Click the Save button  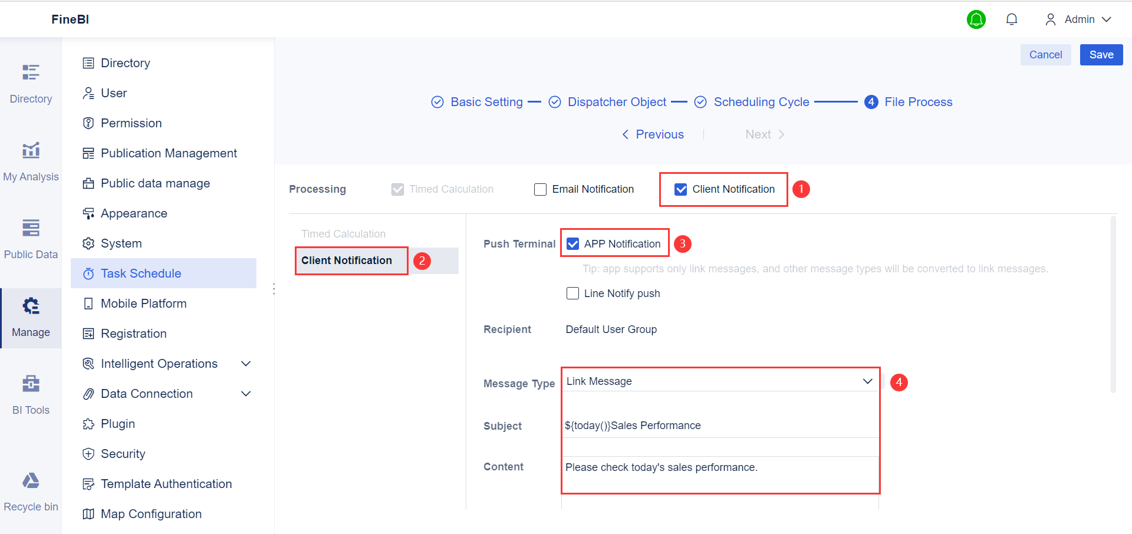click(x=1101, y=54)
